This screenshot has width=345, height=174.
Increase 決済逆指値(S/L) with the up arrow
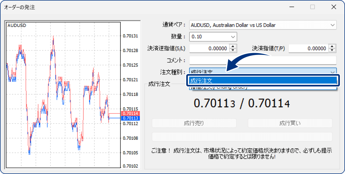click(x=233, y=47)
